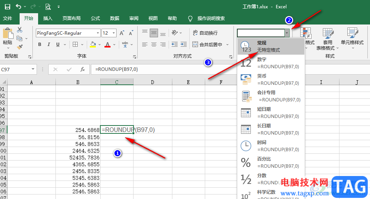Select 货币 Currency format option

(x=271, y=80)
